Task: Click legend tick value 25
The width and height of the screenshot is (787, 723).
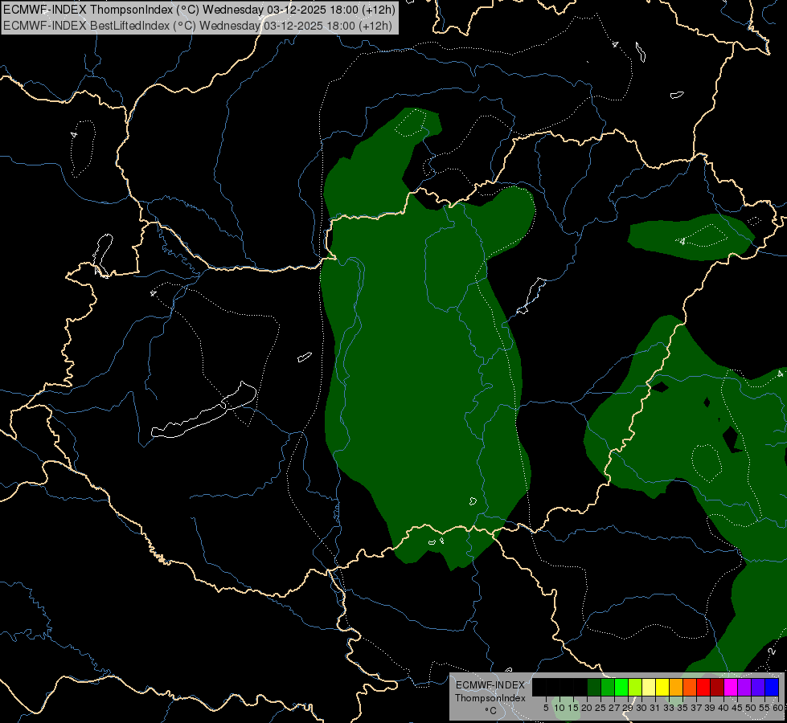Action: point(600,708)
